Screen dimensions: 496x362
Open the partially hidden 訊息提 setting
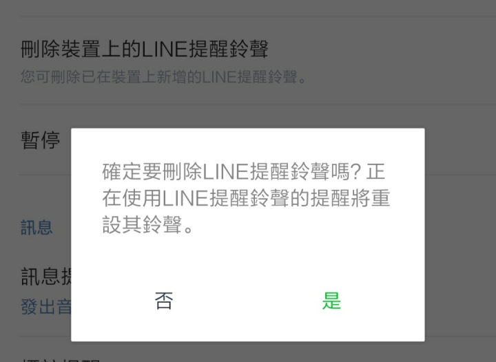[46, 276]
